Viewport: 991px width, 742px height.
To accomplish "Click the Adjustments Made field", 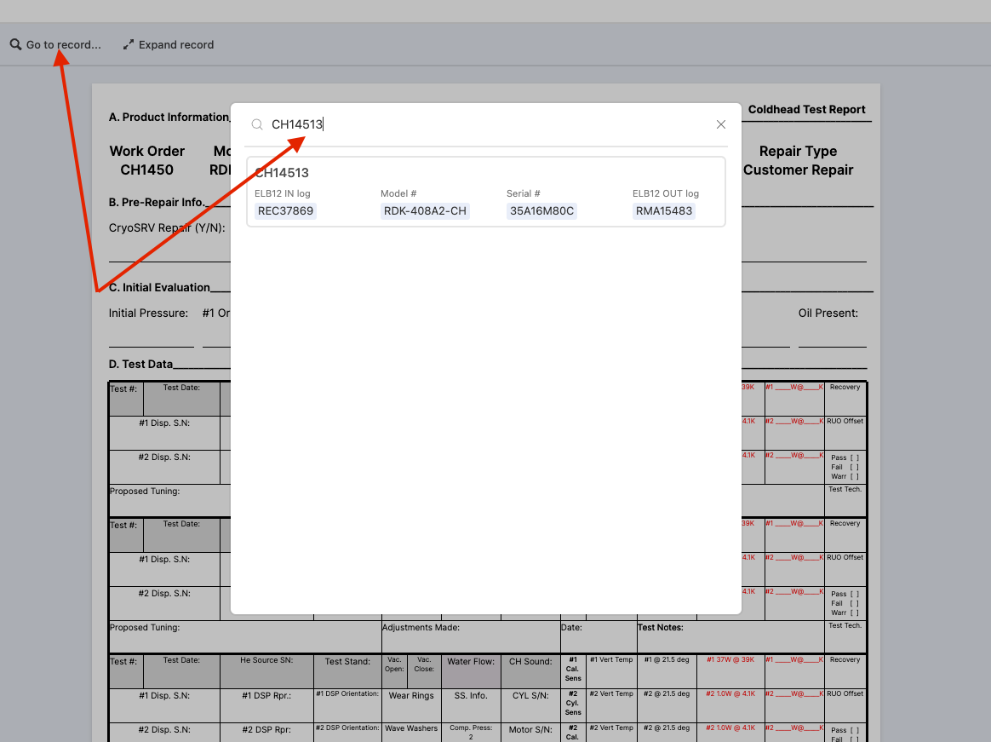I will pos(470,636).
